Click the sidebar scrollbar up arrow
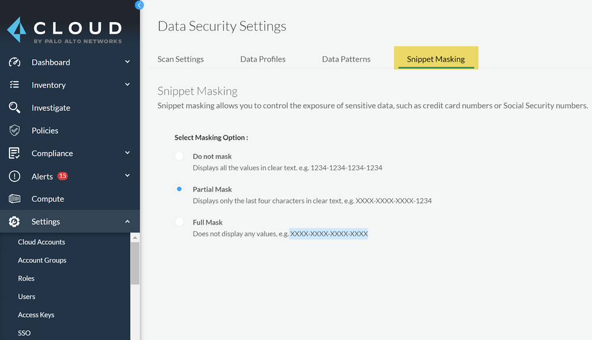This screenshot has height=340, width=592. [135, 238]
